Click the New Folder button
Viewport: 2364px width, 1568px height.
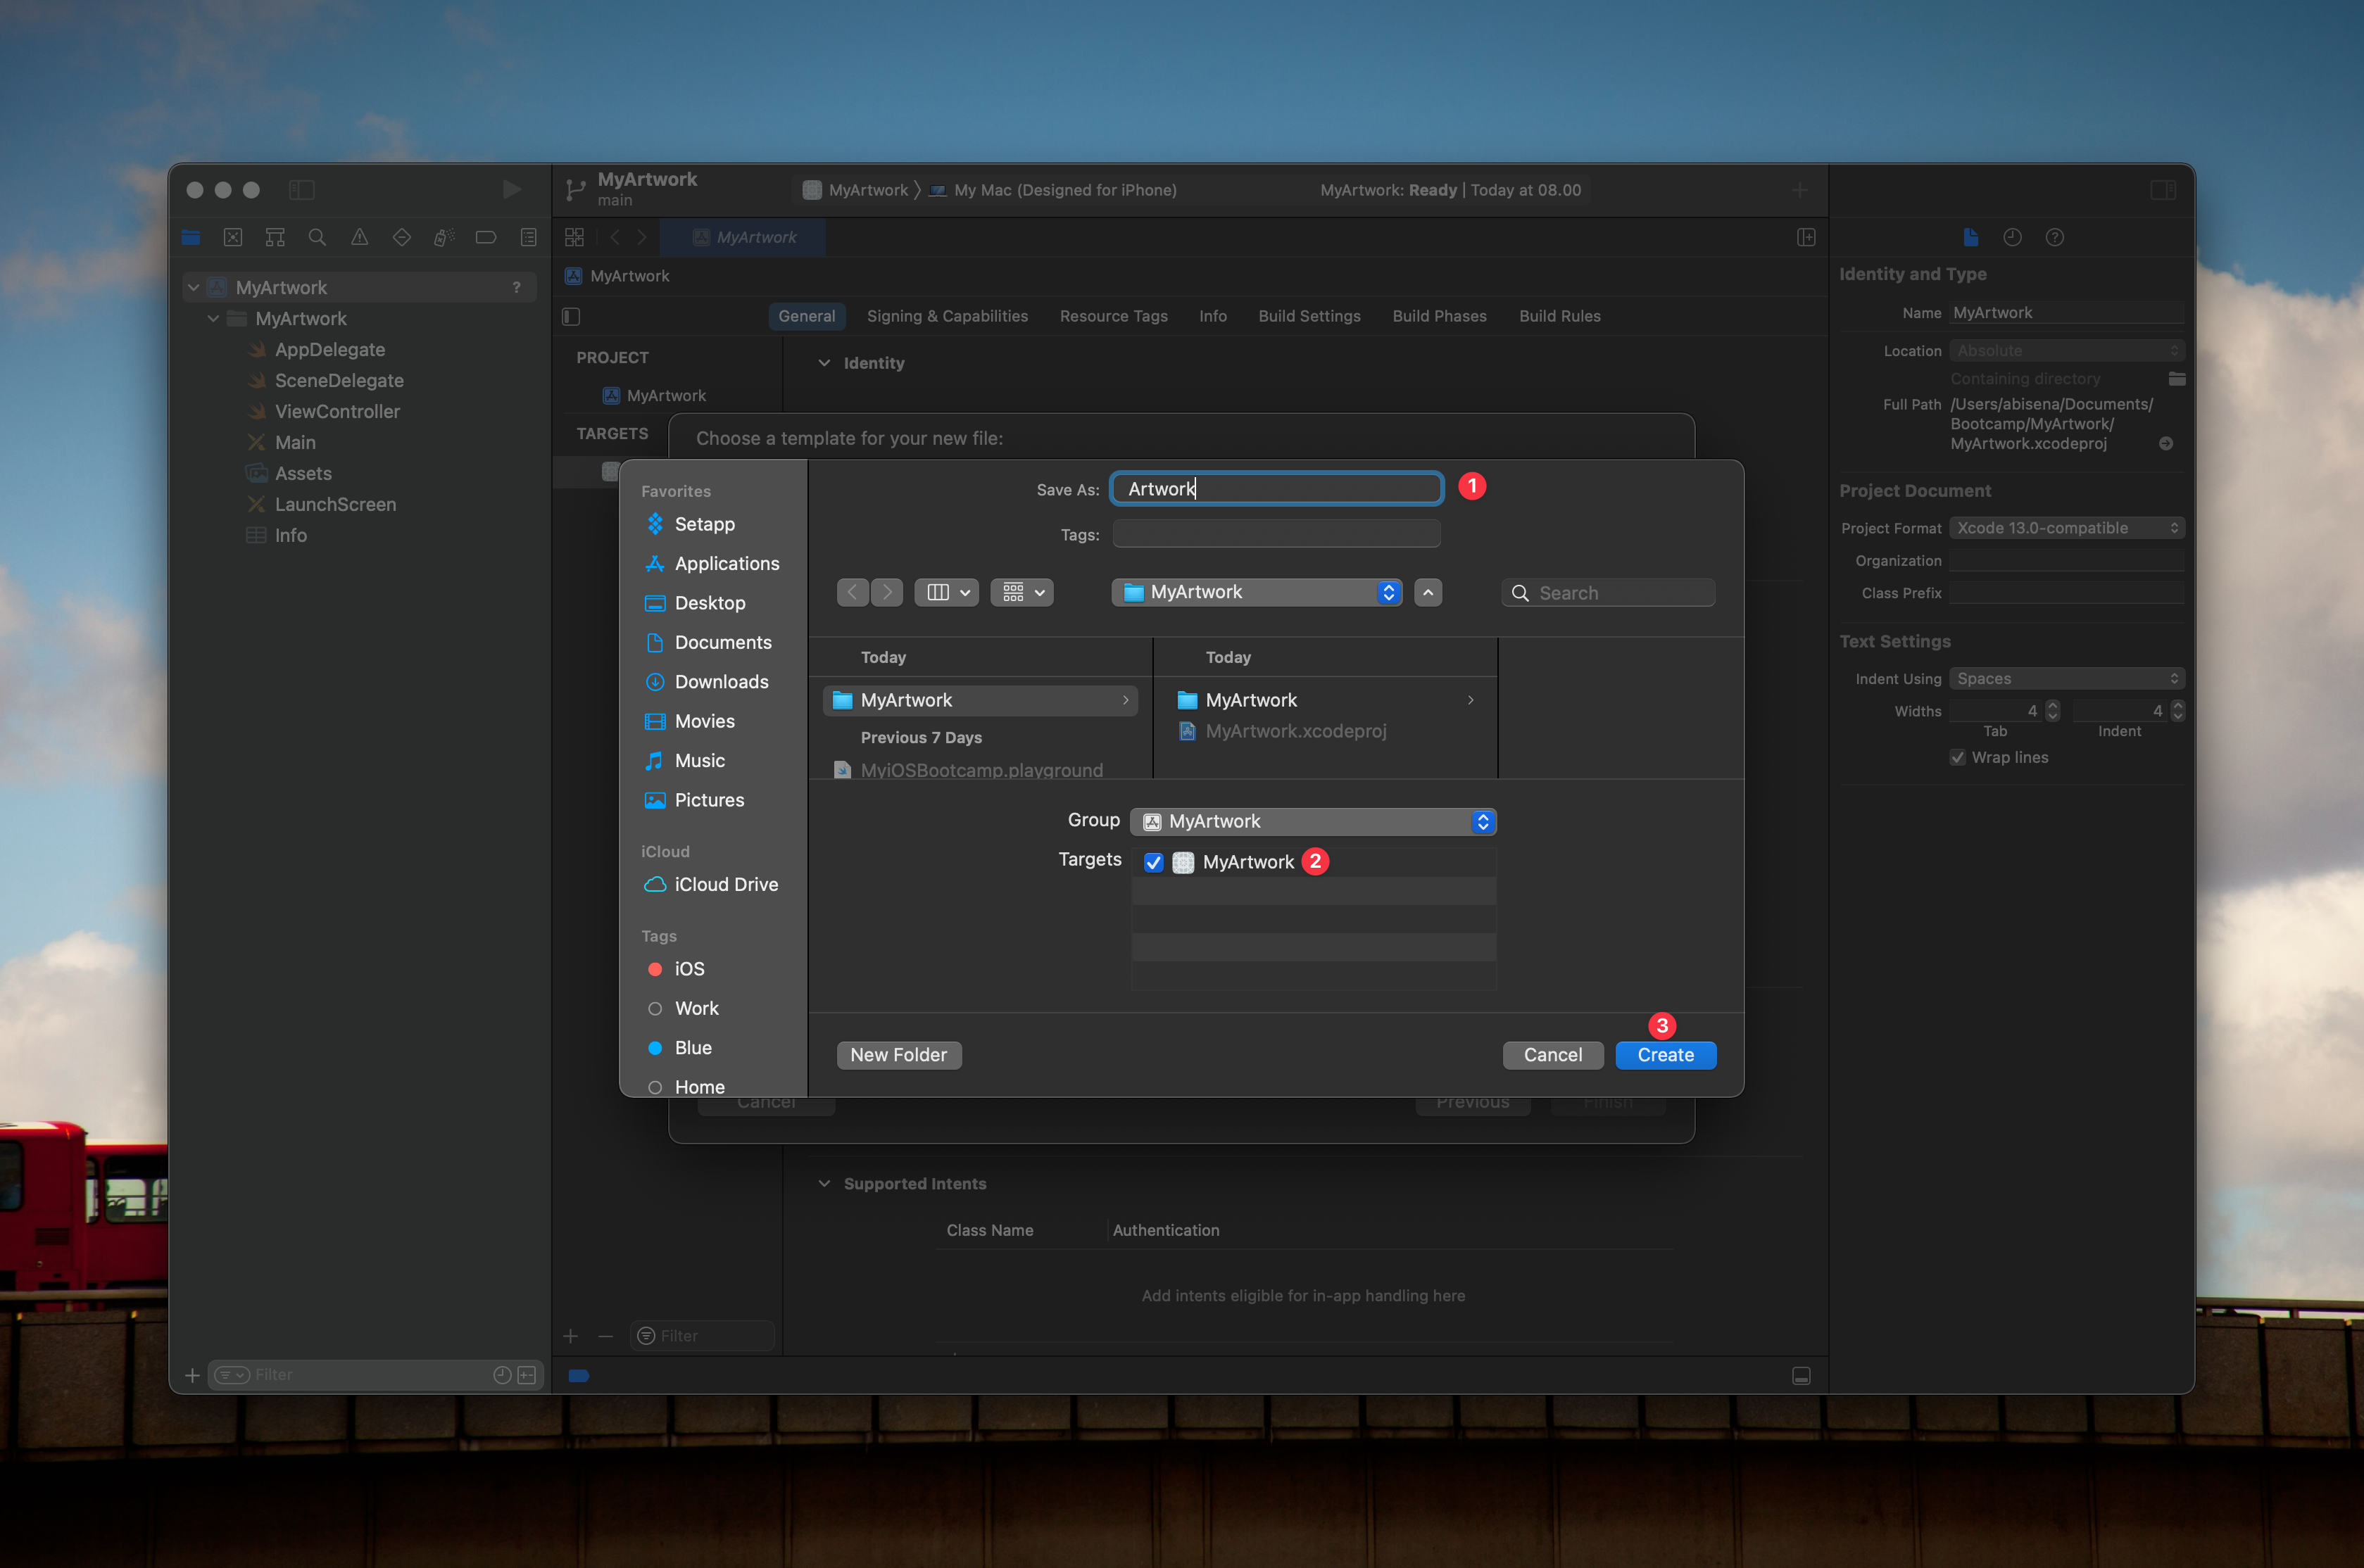pos(898,1055)
